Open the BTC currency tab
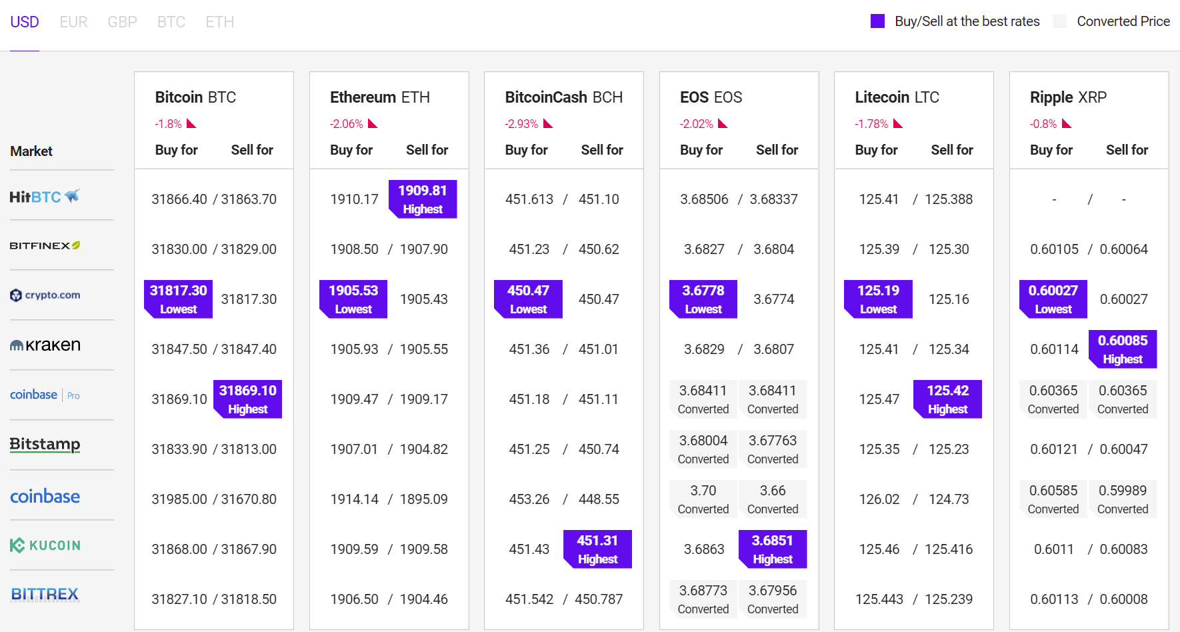 171,22
